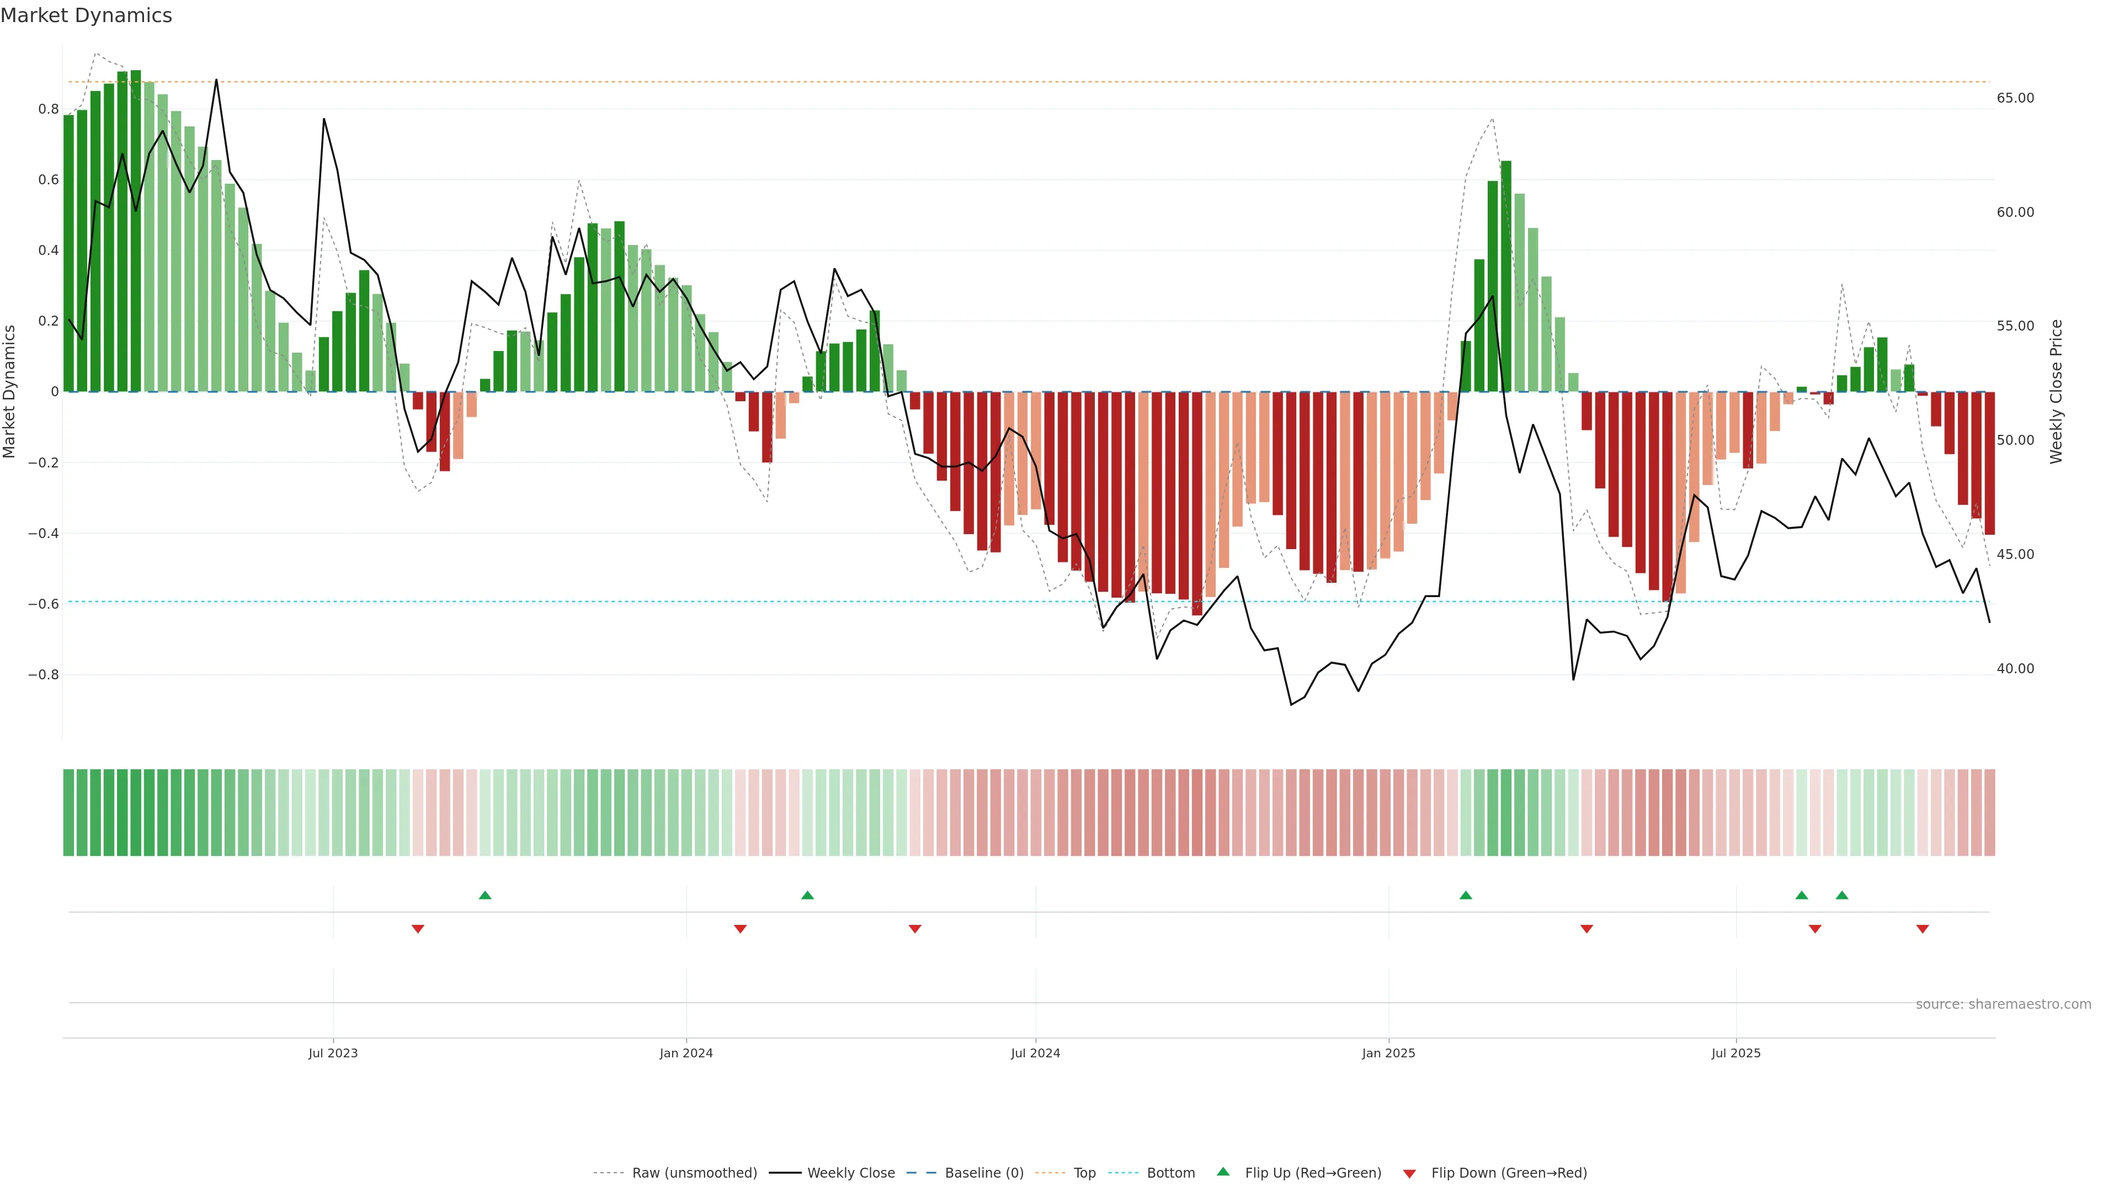Viewport: 2119px width, 1192px height.
Task: Click the rightmost green flip-up triangle marker
Action: point(1842,895)
